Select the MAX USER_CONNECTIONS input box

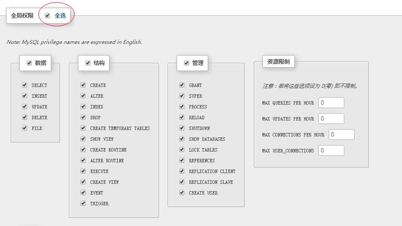pyautogui.click(x=331, y=151)
